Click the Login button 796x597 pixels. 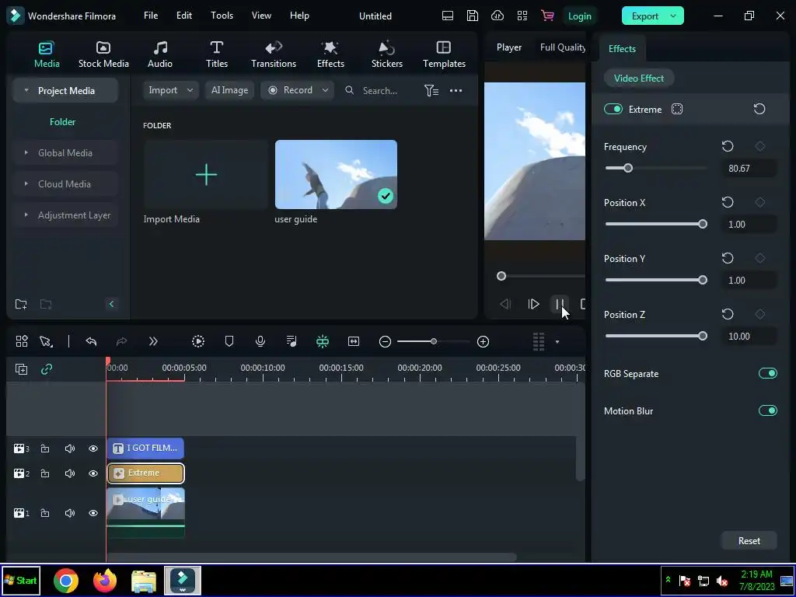point(579,16)
